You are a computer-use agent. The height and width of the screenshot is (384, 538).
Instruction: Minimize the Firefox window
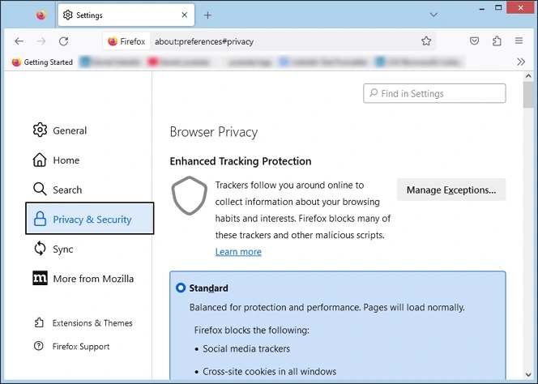(x=482, y=8)
